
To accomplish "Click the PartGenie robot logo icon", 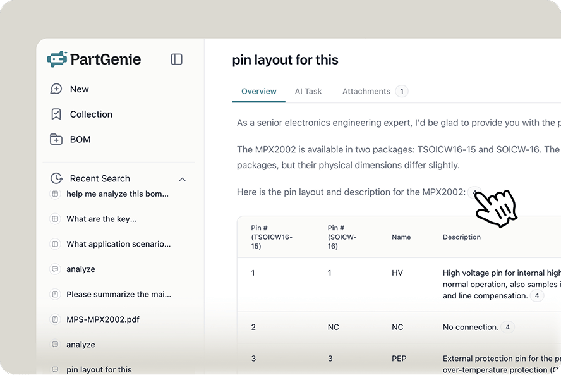I will tap(57, 59).
